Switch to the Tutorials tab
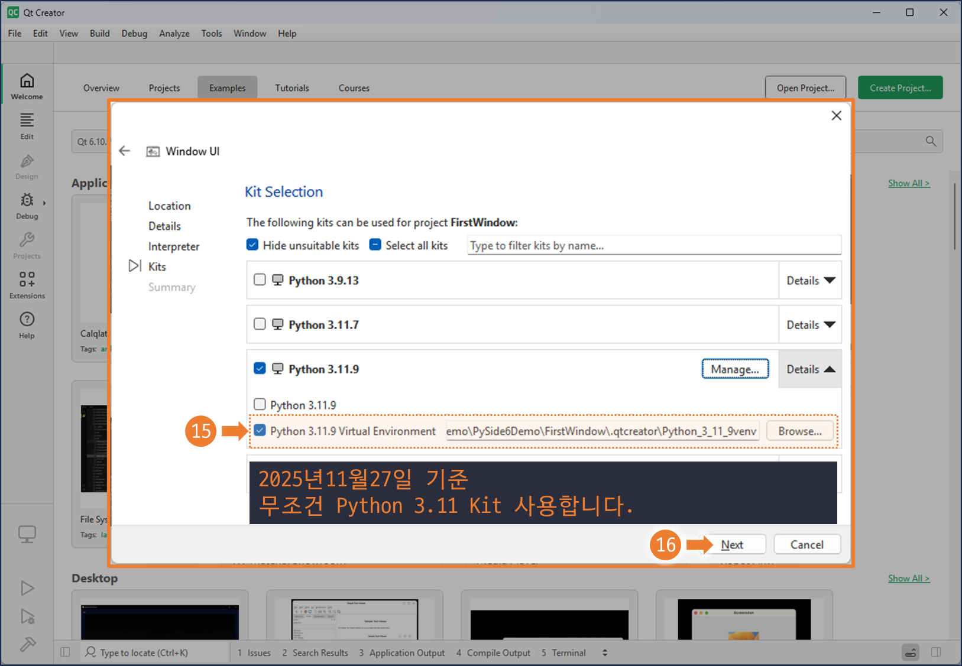 click(292, 87)
